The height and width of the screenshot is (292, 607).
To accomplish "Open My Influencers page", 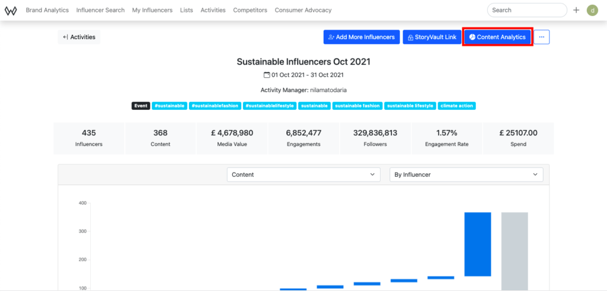I will pos(152,11).
